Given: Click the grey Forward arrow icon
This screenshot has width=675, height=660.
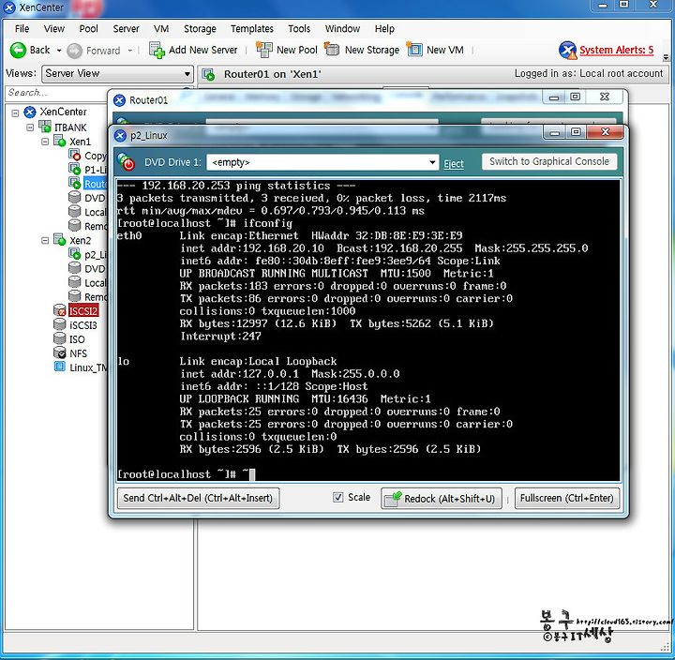Looking at the screenshot, I should coord(74,51).
